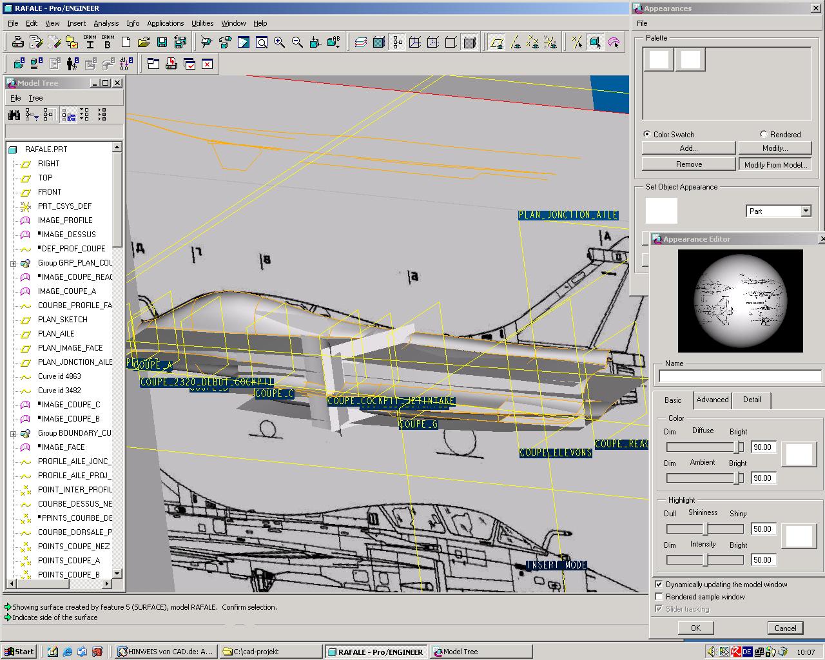
Task: Click the Modify From Model... button
Action: pos(775,164)
